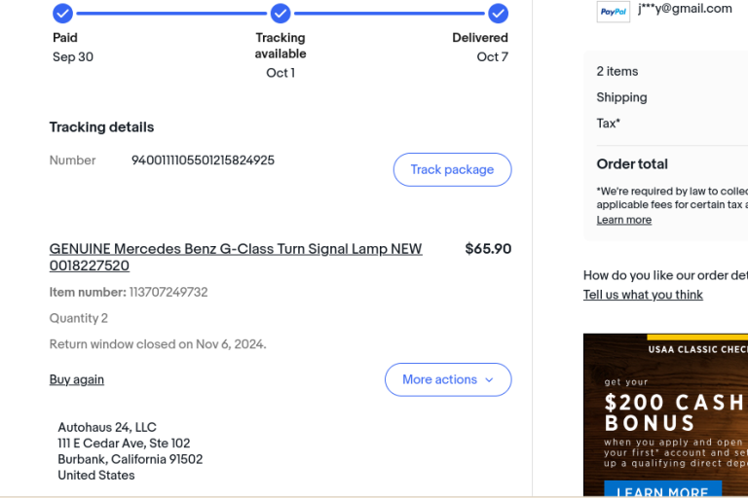The image size is (748, 498).
Task: Click the PayPal email address text
Action: [x=685, y=9]
